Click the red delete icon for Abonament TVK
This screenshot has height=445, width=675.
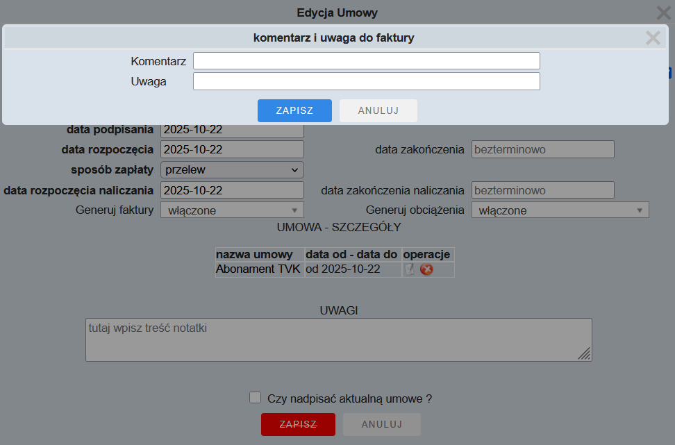click(426, 269)
